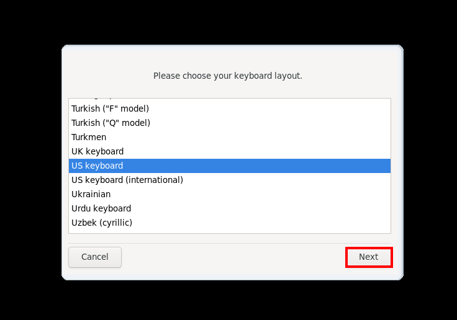The height and width of the screenshot is (320, 457).
Task: Switch selection to the UK keyboard row
Action: tap(230, 151)
